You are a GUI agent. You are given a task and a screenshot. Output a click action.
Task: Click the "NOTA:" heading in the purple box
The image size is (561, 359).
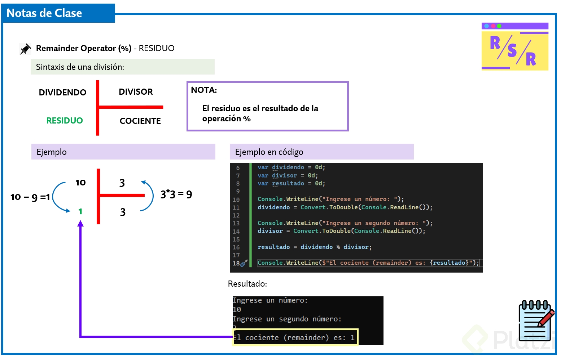click(204, 90)
